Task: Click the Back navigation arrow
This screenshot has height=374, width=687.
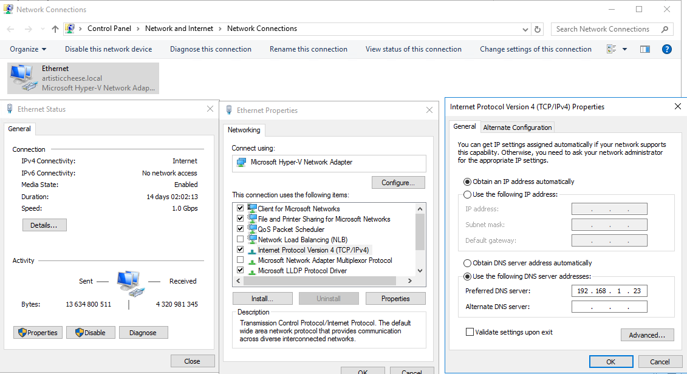Action: tap(12, 29)
